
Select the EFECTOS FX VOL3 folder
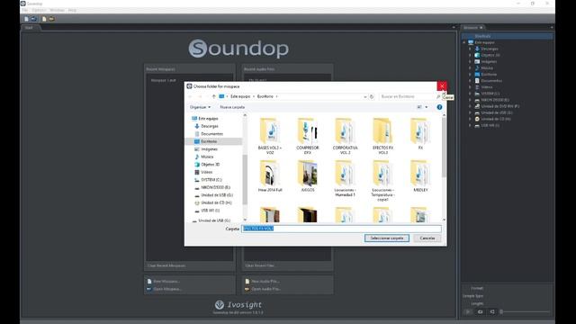coord(382,136)
